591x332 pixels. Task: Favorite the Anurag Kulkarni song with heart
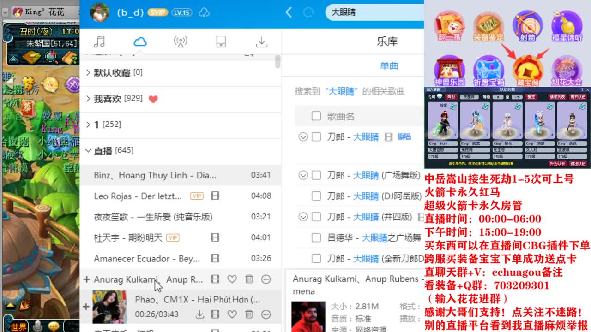(232, 279)
